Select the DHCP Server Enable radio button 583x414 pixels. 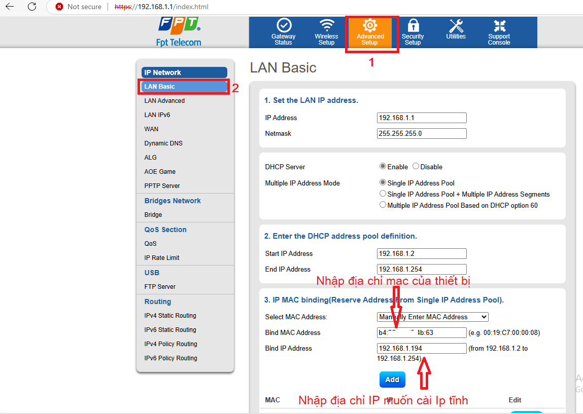pyautogui.click(x=383, y=166)
